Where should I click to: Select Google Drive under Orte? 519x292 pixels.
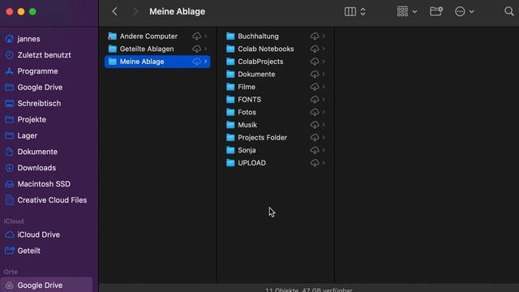[46, 285]
